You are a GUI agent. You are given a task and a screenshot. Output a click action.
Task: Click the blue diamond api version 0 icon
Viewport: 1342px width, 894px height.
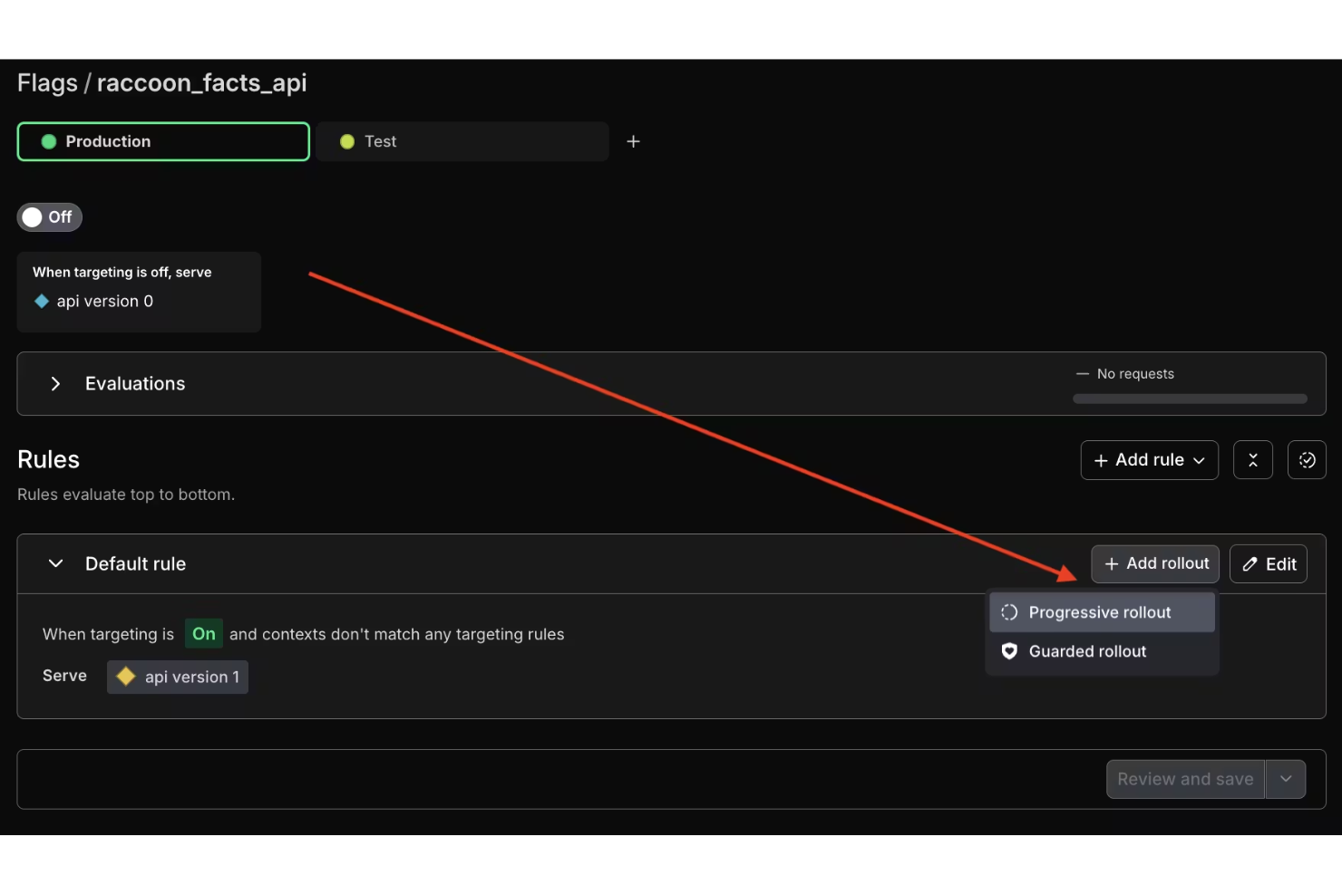point(42,302)
